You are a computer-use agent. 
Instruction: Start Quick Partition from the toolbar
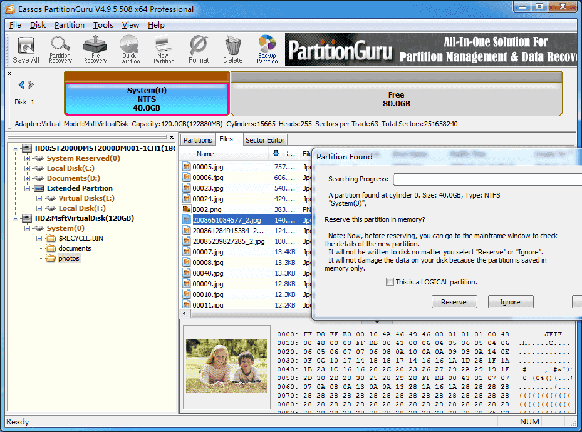[x=129, y=49]
